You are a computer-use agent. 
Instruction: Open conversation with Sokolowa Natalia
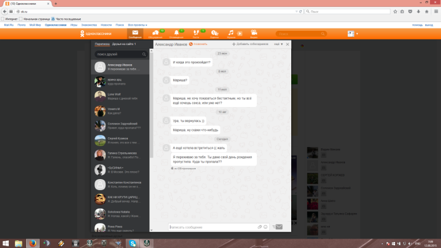click(120, 214)
